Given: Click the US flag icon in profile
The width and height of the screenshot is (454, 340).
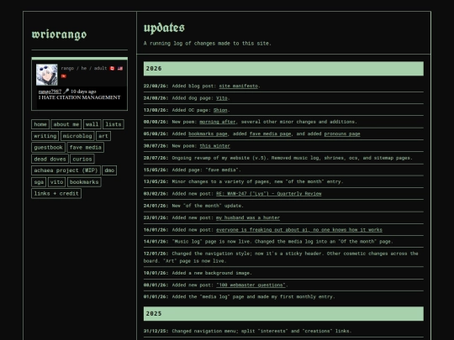Looking at the screenshot, I should [x=120, y=69].
